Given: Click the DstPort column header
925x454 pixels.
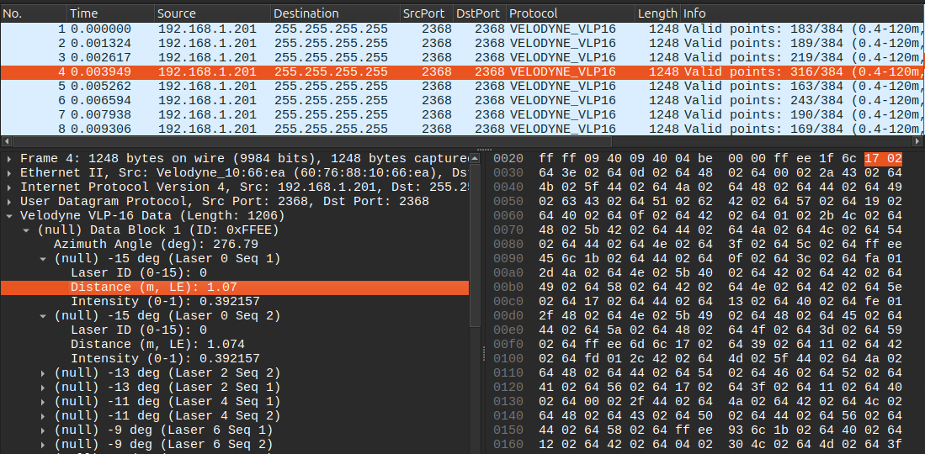Looking at the screenshot, I should point(481,13).
